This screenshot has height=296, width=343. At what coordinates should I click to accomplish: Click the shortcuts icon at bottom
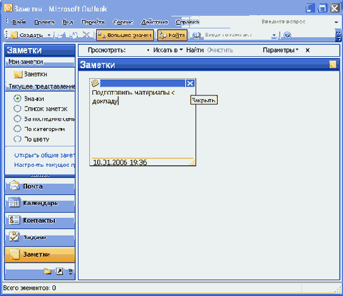click(59, 271)
